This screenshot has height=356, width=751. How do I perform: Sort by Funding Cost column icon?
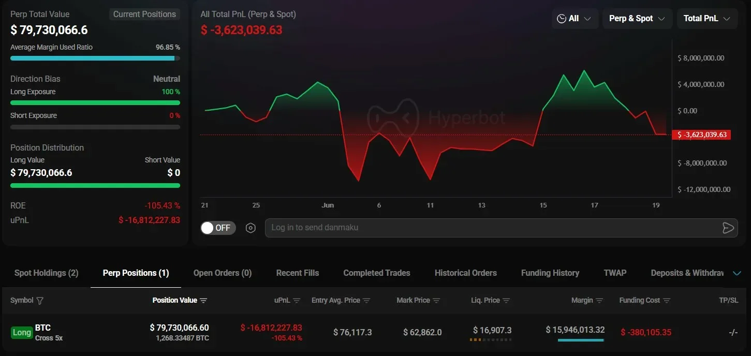click(667, 301)
